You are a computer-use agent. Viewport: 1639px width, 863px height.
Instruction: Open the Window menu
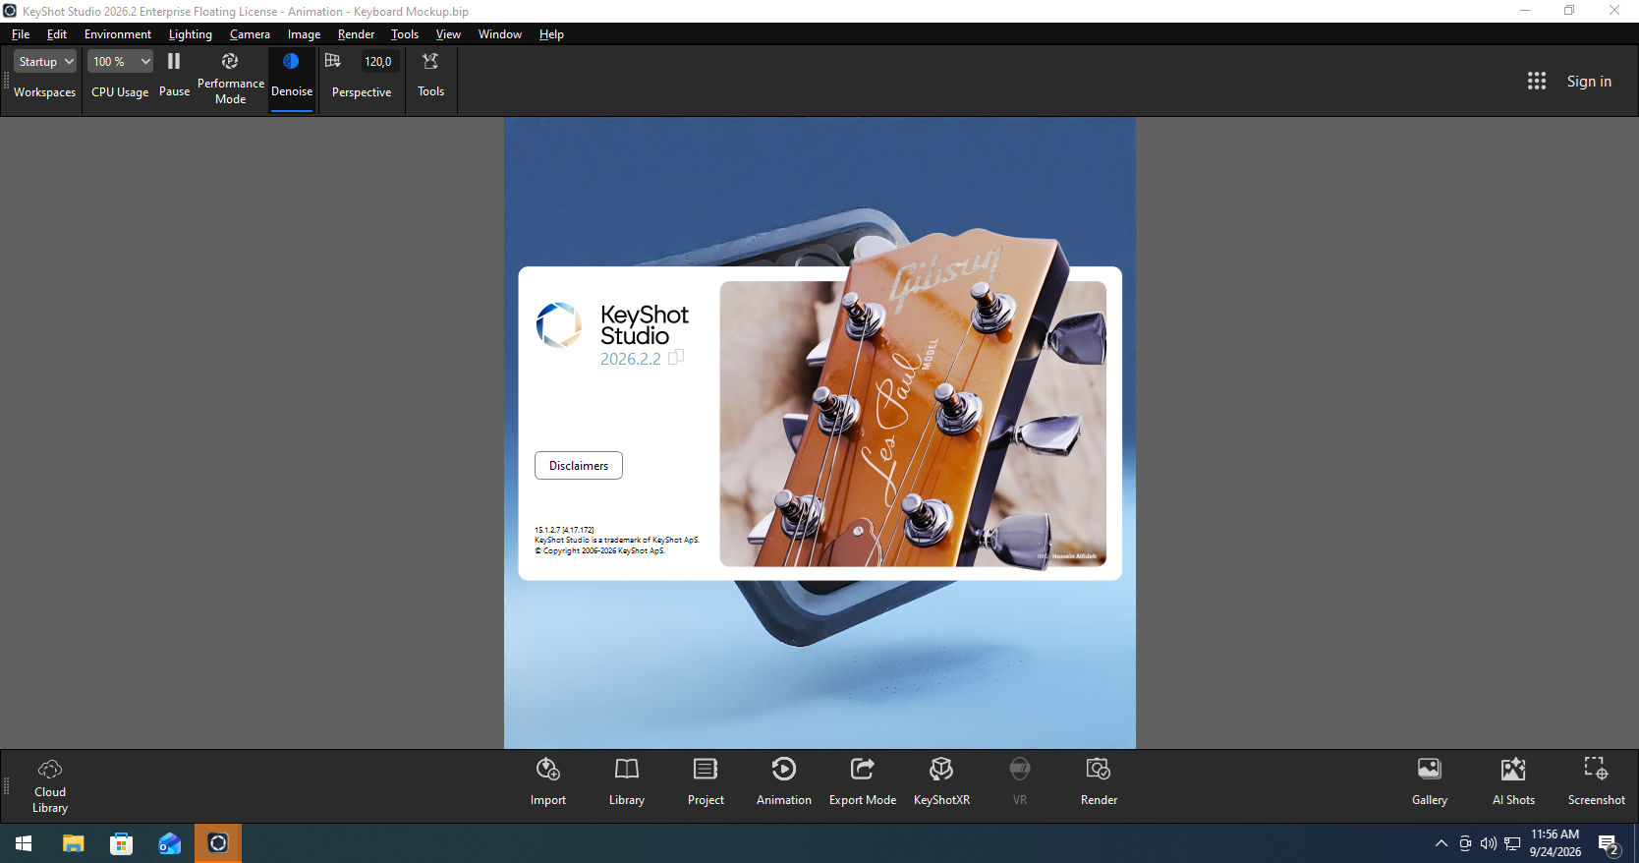coord(500,34)
